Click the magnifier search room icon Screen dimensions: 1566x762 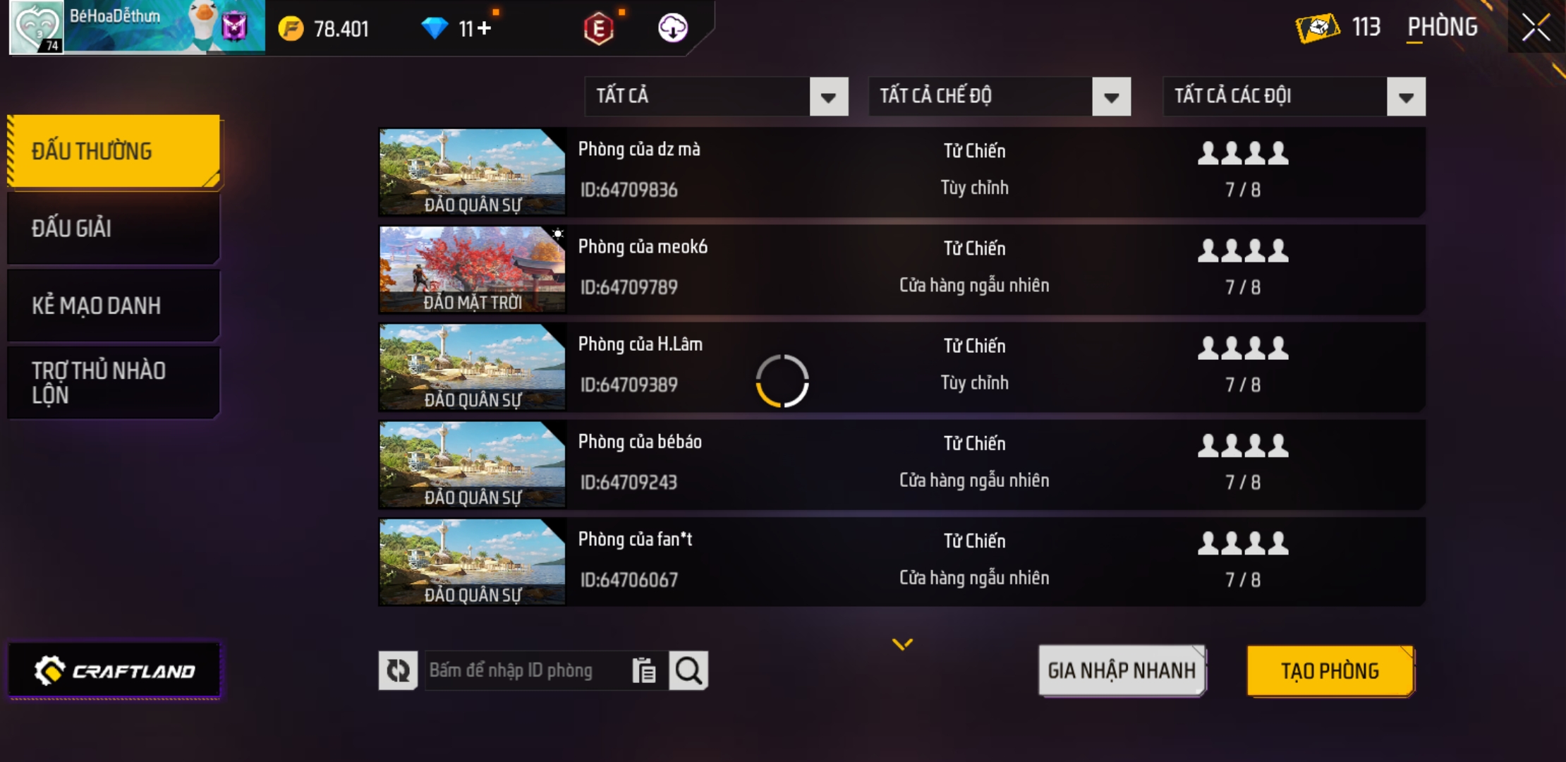click(688, 670)
